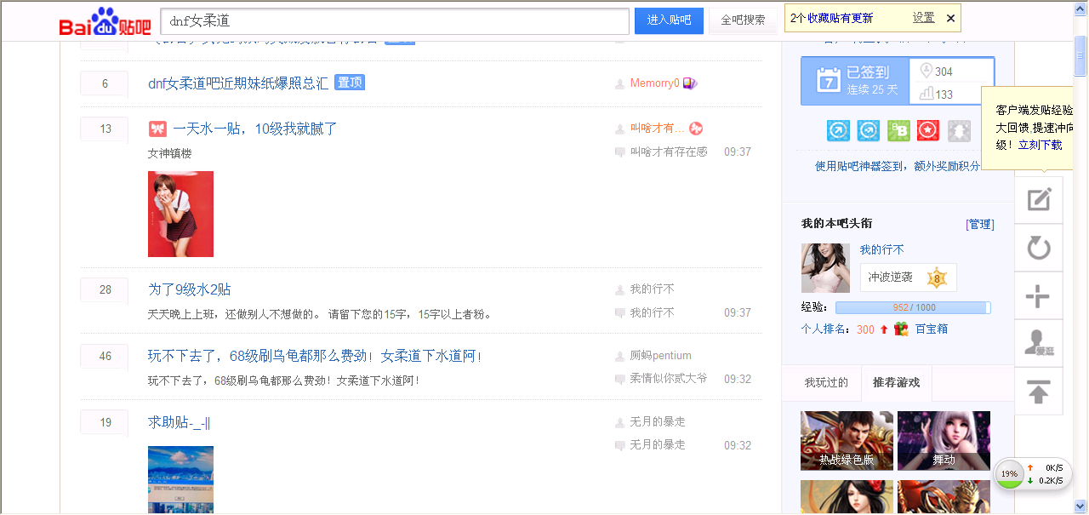Open post dnf女柔道吧近期妹纸爆照总汇
This screenshot has width=1089, height=515.
pyautogui.click(x=238, y=83)
